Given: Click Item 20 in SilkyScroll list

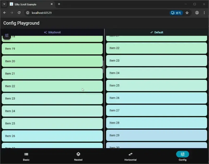Looking at the screenshot, I should click(52, 61).
